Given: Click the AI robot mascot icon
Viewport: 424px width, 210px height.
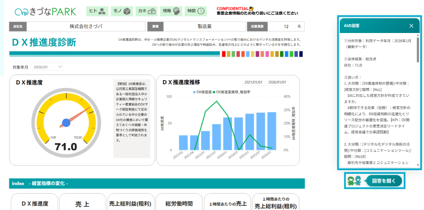Looking at the screenshot, I should (353, 181).
